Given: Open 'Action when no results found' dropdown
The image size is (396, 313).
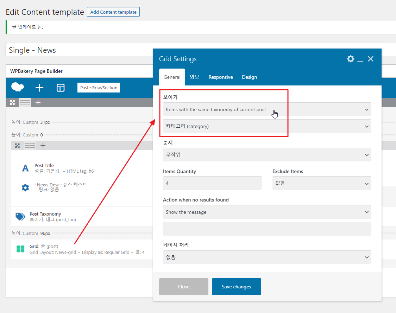Looking at the screenshot, I should 267,212.
